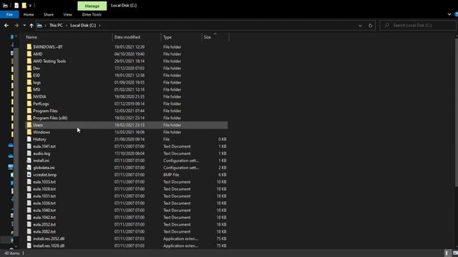Switch to the Home ribbon tab
Viewport: 458px width, 257px height.
29,14
